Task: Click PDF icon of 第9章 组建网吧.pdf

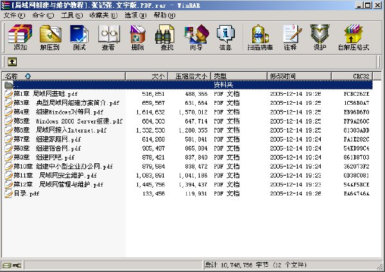Action: [x=8, y=158]
